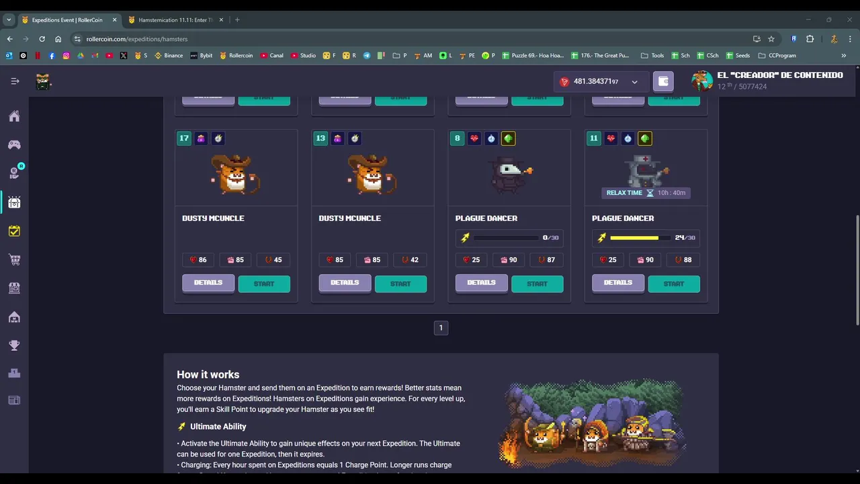Open the yellow calendar checkmark sidebar icon
Viewport: 860px width, 484px height.
(14, 231)
